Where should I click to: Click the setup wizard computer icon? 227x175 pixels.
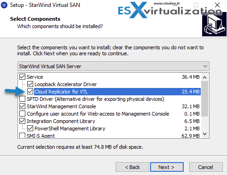point(214,24)
